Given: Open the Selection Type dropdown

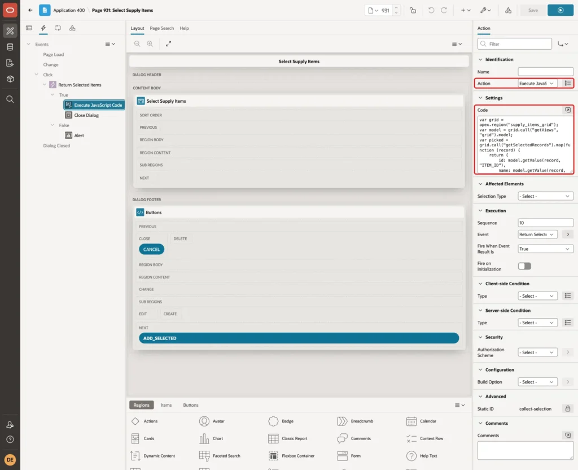Looking at the screenshot, I should (546, 196).
